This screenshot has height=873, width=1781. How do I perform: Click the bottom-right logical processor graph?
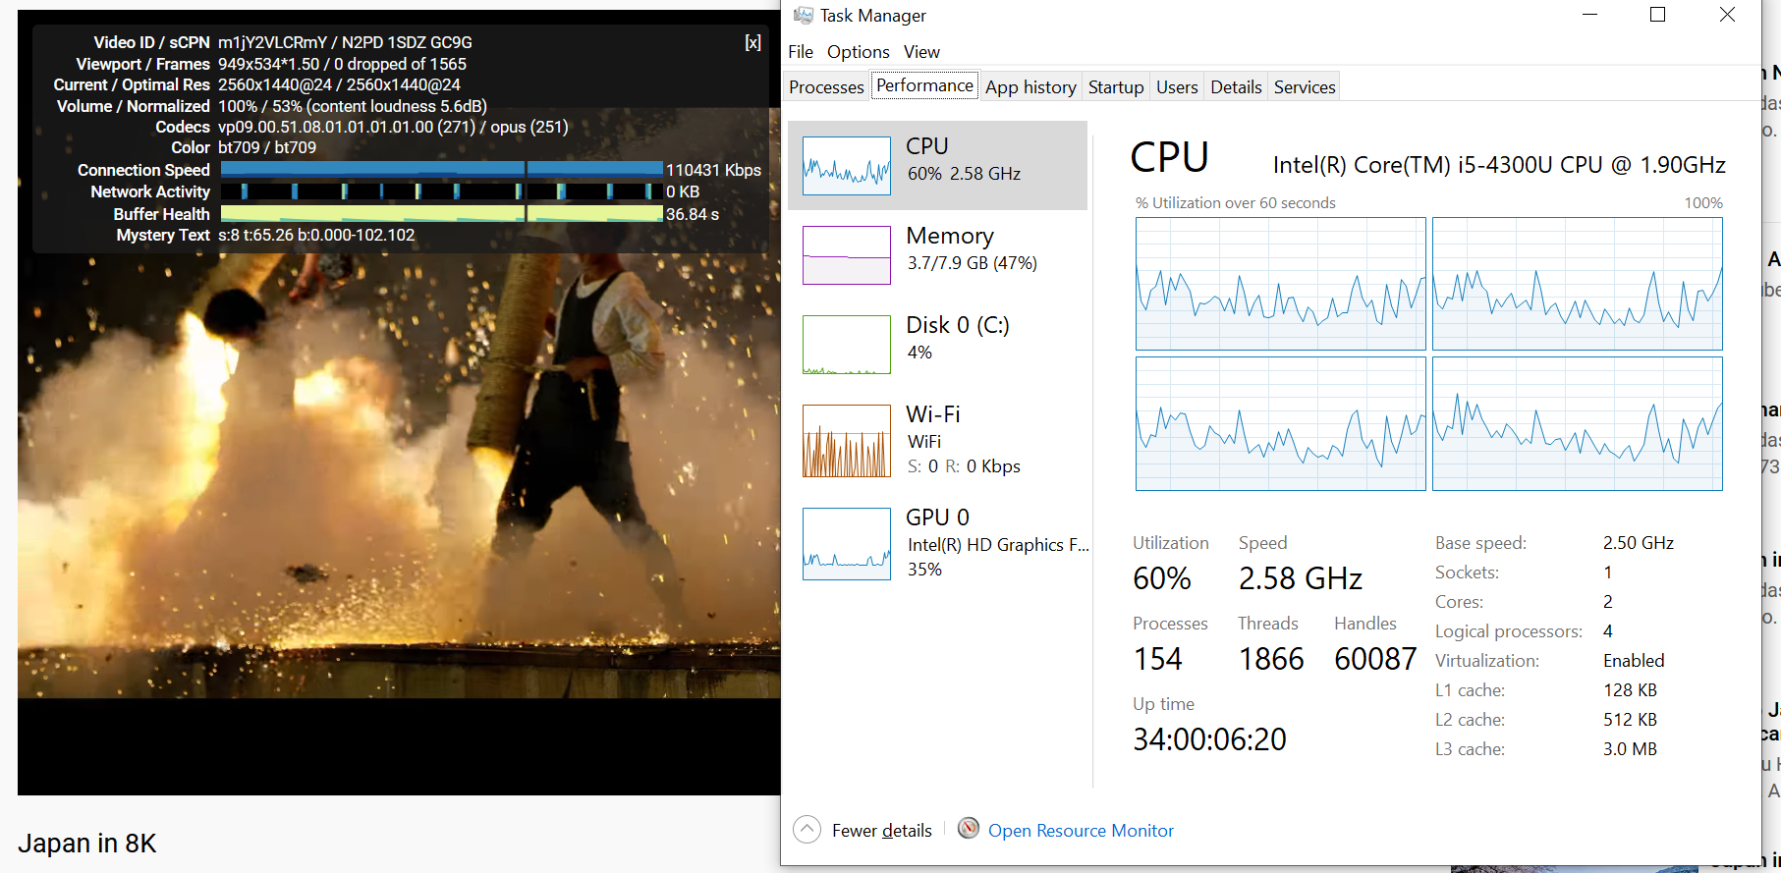pyautogui.click(x=1577, y=423)
